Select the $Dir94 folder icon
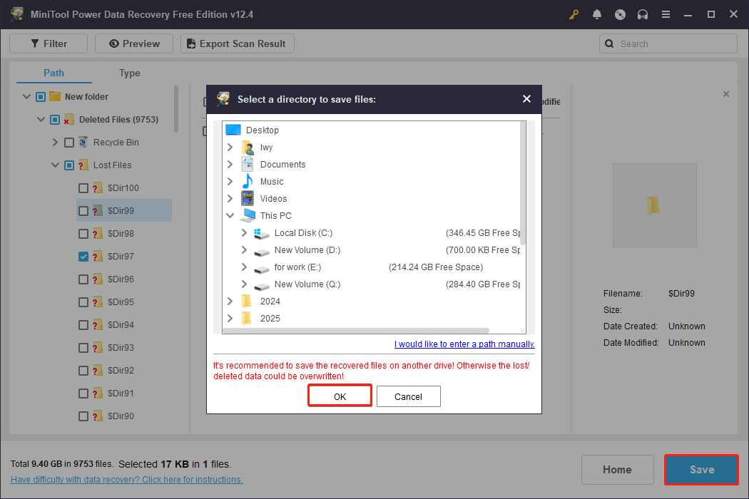Viewport: 749px width, 499px height. coord(98,325)
